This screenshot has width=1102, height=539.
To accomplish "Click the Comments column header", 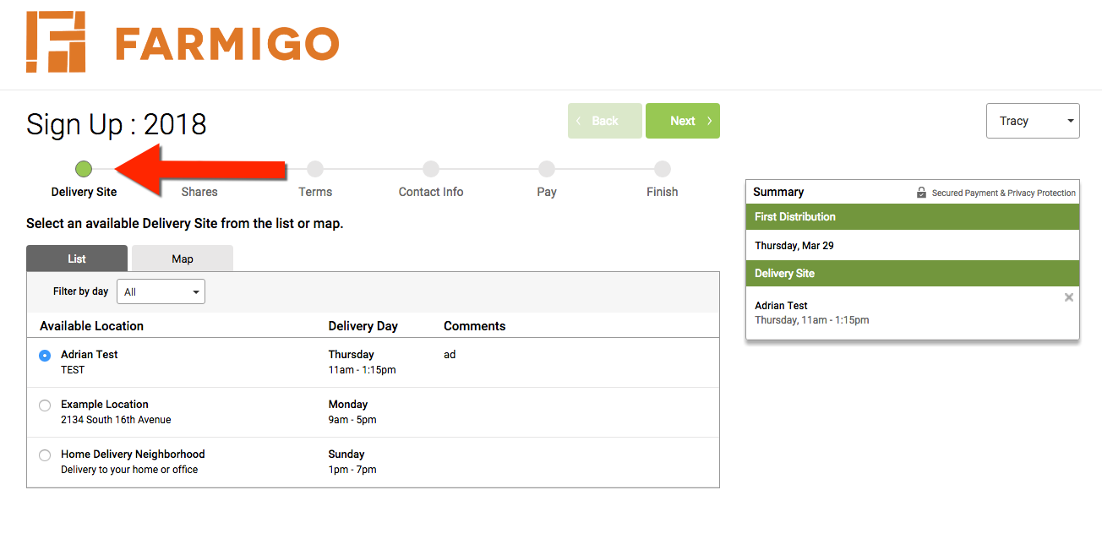I will (x=475, y=326).
